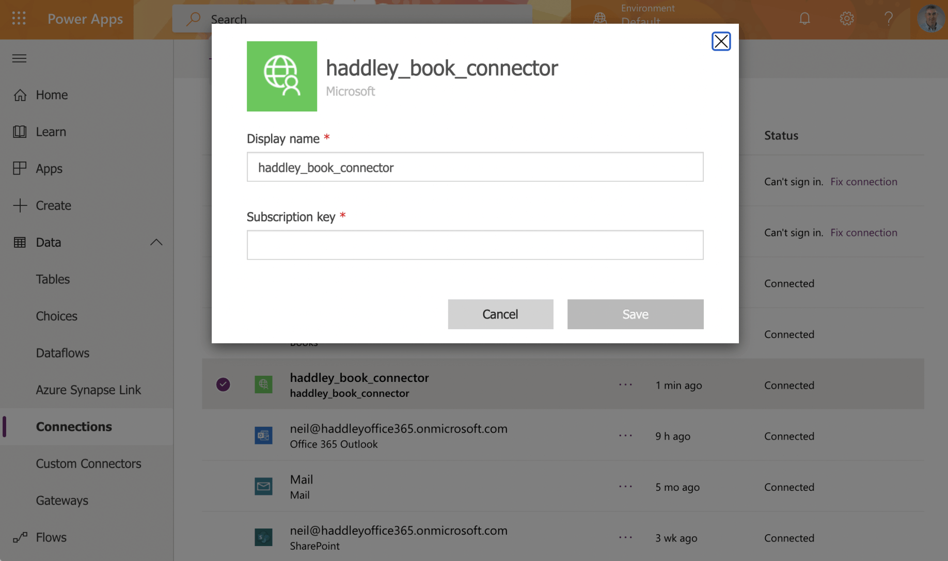The height and width of the screenshot is (561, 948).
Task: Open the notifications bell
Action: pyautogui.click(x=804, y=19)
